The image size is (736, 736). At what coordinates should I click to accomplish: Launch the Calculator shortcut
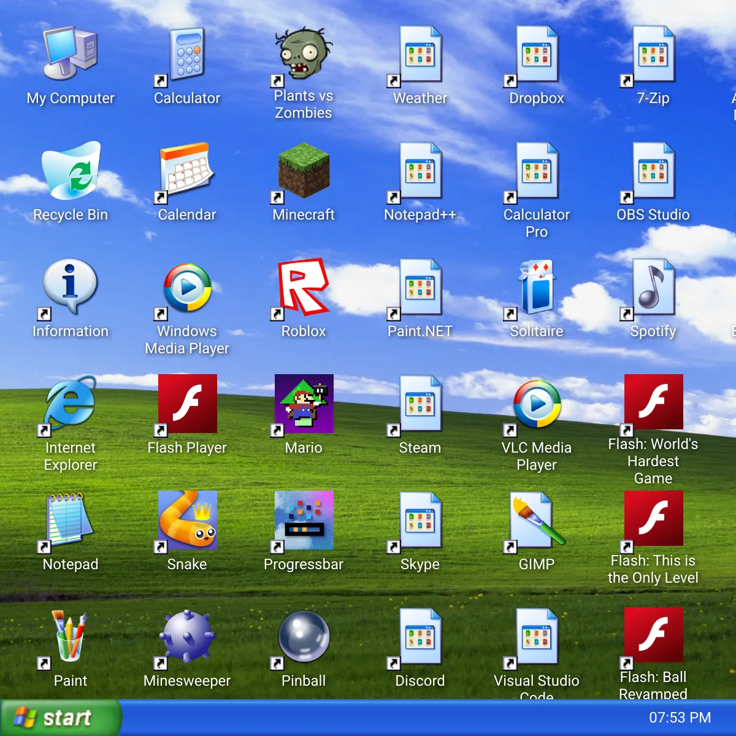pos(187,54)
